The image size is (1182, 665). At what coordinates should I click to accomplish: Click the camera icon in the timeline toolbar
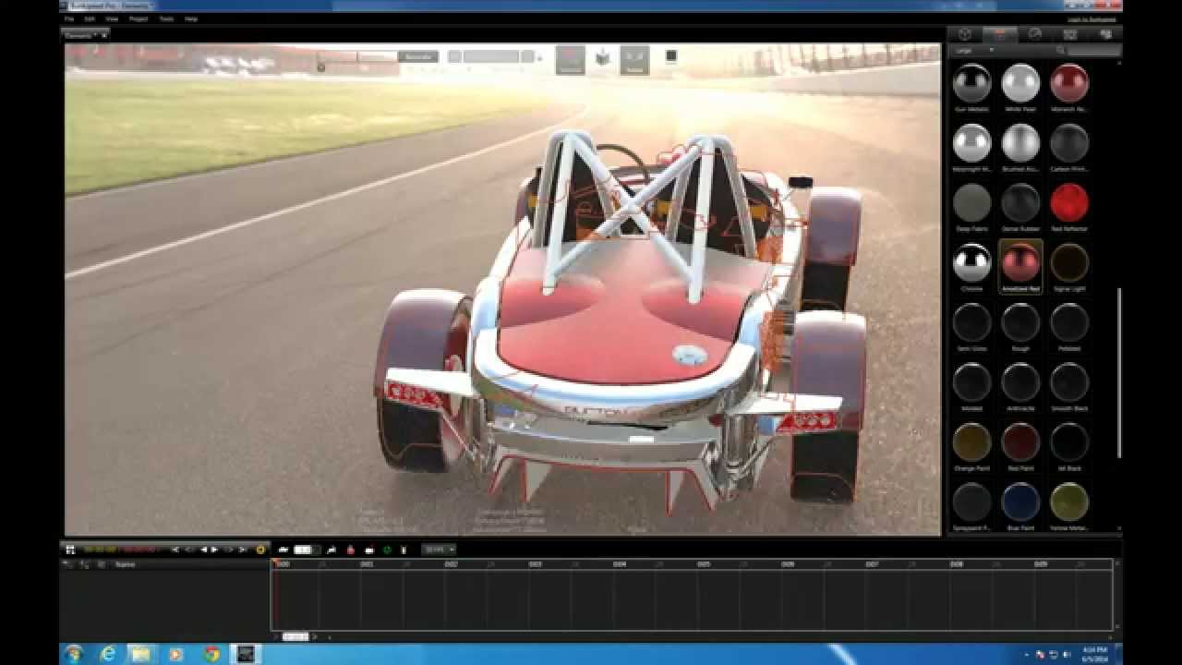[283, 550]
